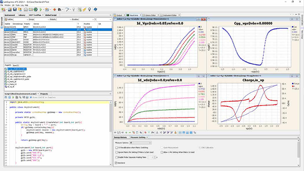The height and width of the screenshot is (171, 304).
Task: Click the blue book icon in toolbar
Action: click(x=95, y=9)
